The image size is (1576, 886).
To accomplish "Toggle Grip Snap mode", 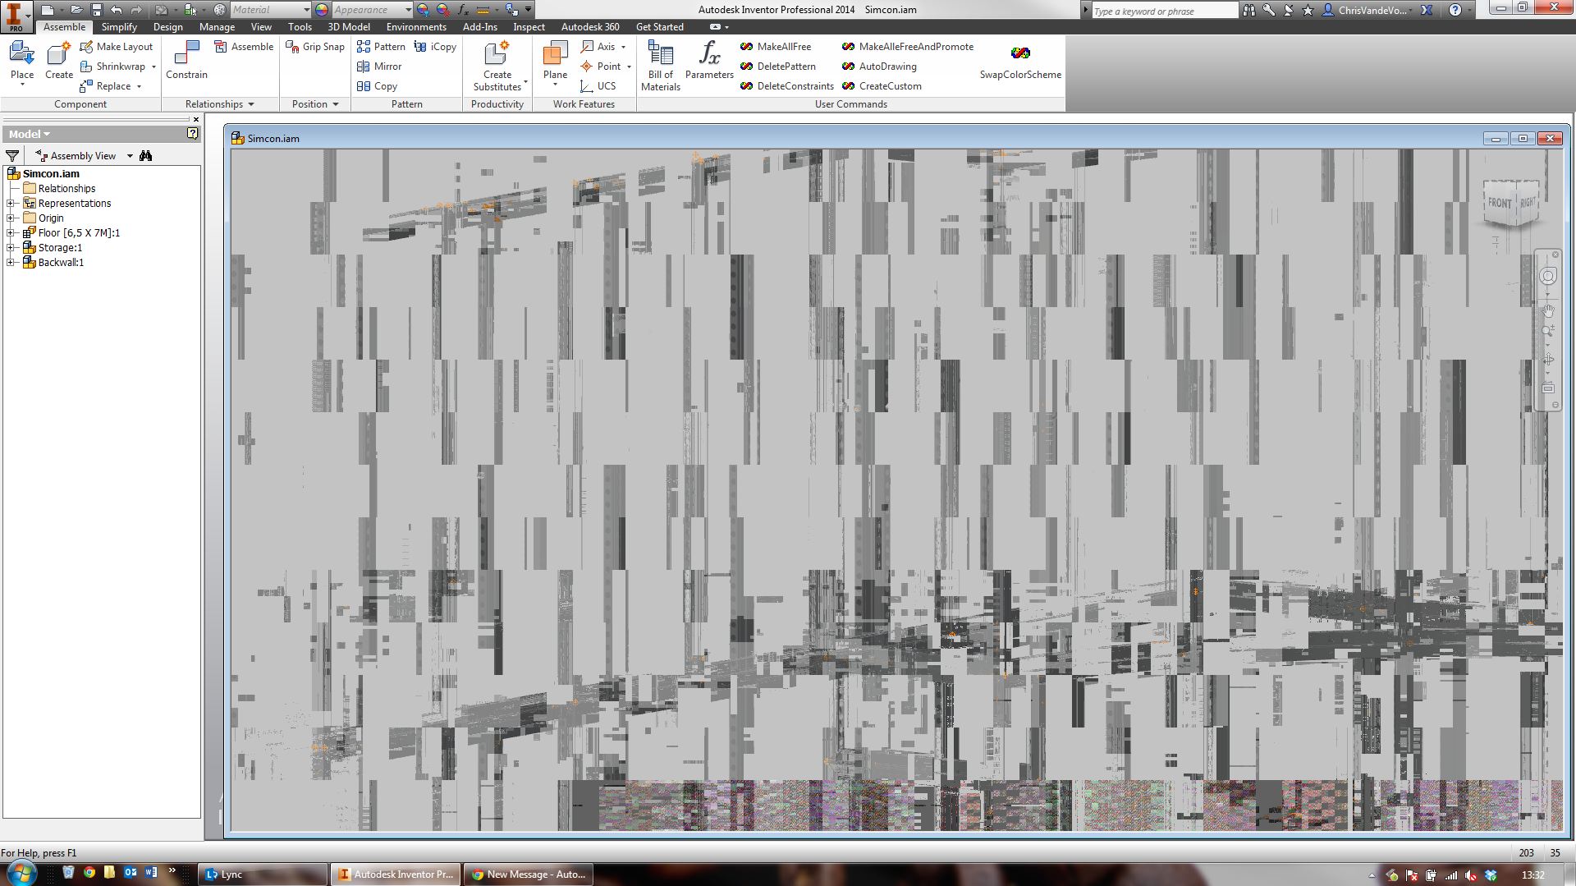I will (x=314, y=47).
